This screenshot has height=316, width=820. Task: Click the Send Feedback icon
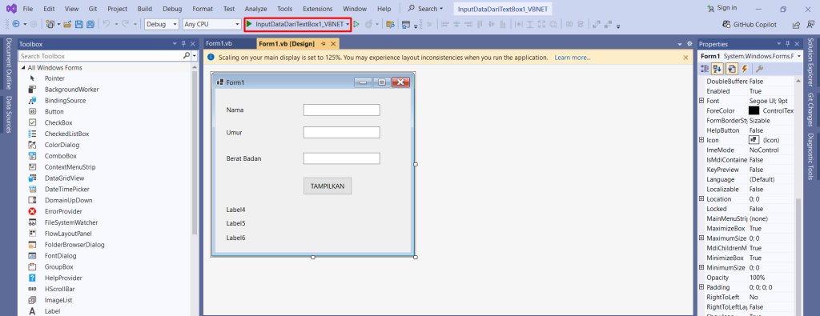(x=810, y=24)
